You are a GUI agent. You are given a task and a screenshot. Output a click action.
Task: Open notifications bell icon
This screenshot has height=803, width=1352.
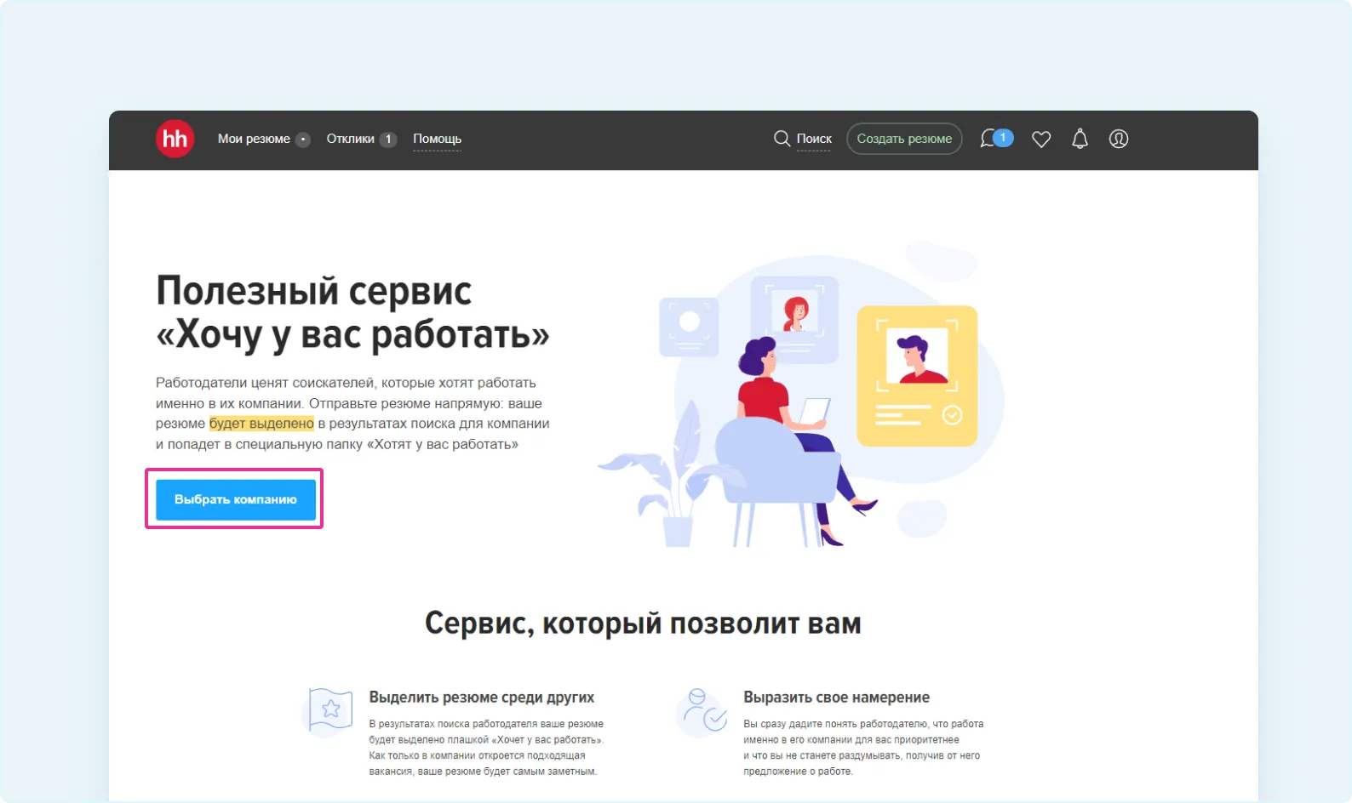[1080, 139]
